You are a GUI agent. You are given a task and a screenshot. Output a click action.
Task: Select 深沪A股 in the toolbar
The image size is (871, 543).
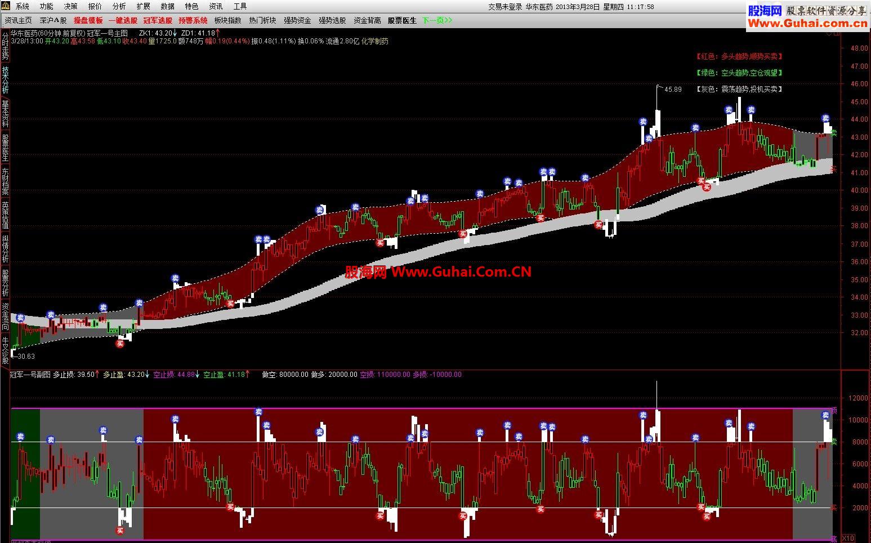[53, 20]
